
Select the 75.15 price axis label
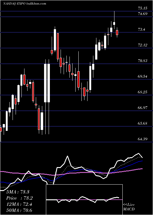(x=143, y=8)
